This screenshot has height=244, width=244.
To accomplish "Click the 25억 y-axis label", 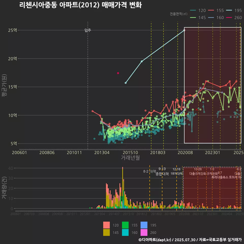I will click(12, 30).
